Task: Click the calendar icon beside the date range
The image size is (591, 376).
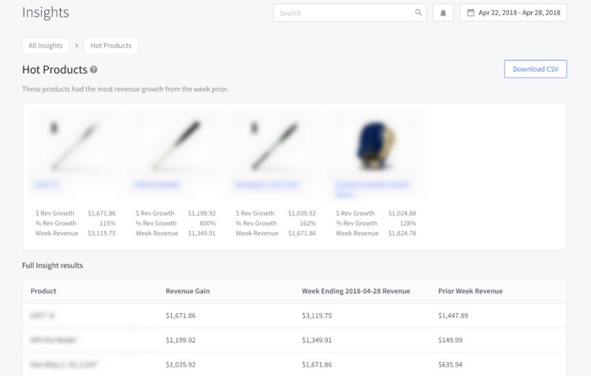Action: [470, 13]
